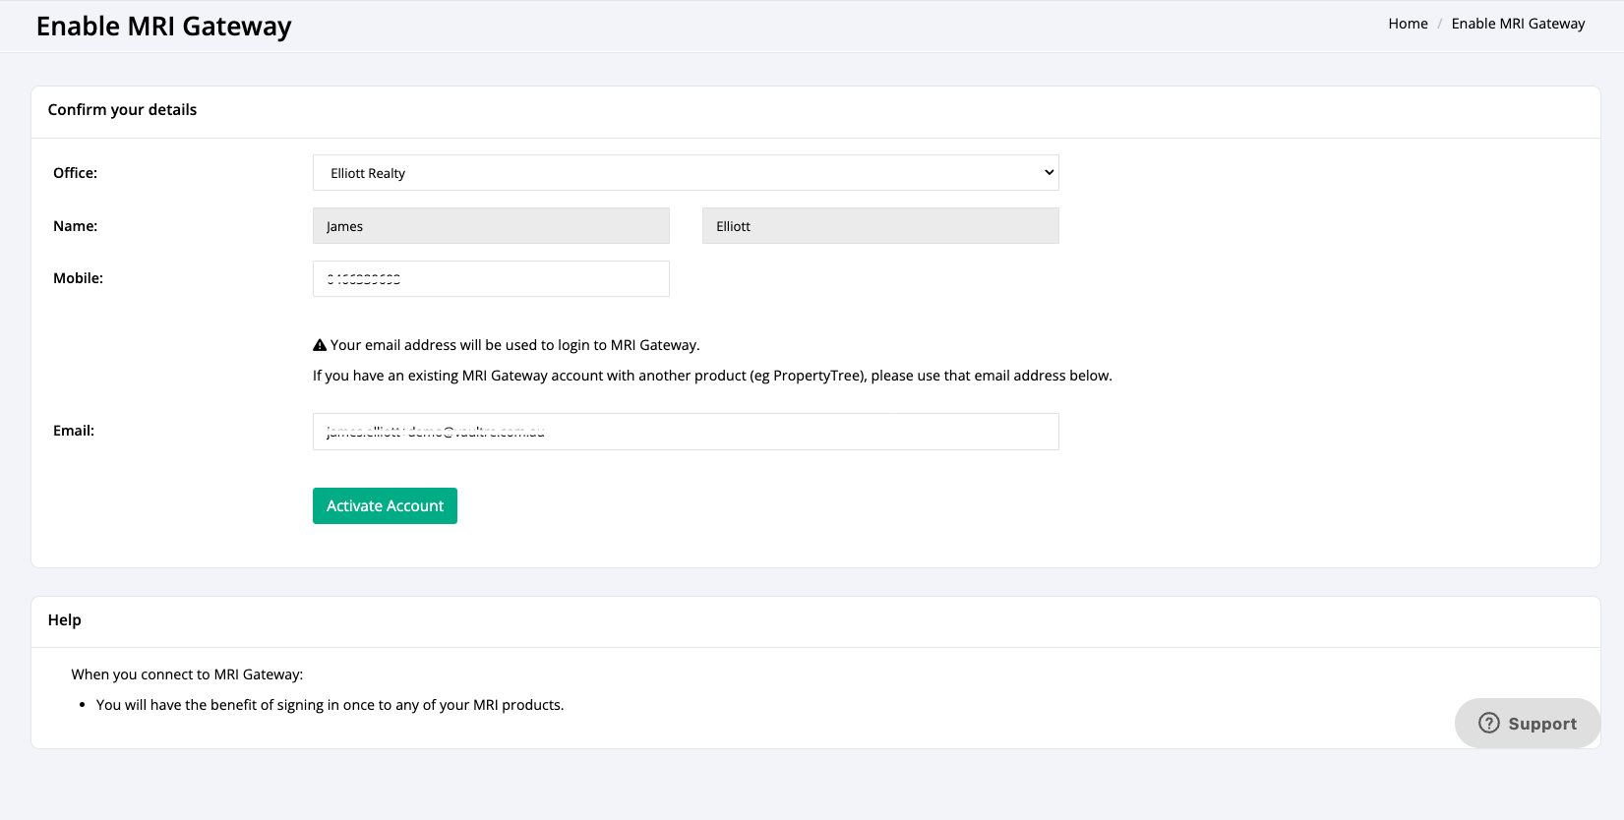The image size is (1624, 820).
Task: Click the warning triangle icon beside email notice
Action: point(320,345)
